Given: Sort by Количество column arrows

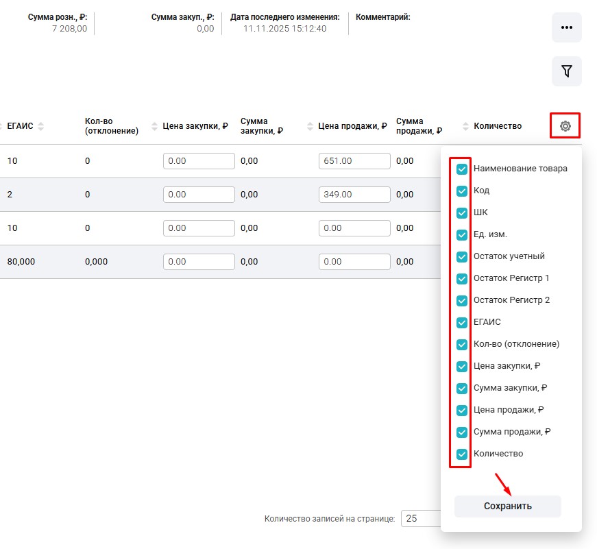Looking at the screenshot, I should coord(465,126).
